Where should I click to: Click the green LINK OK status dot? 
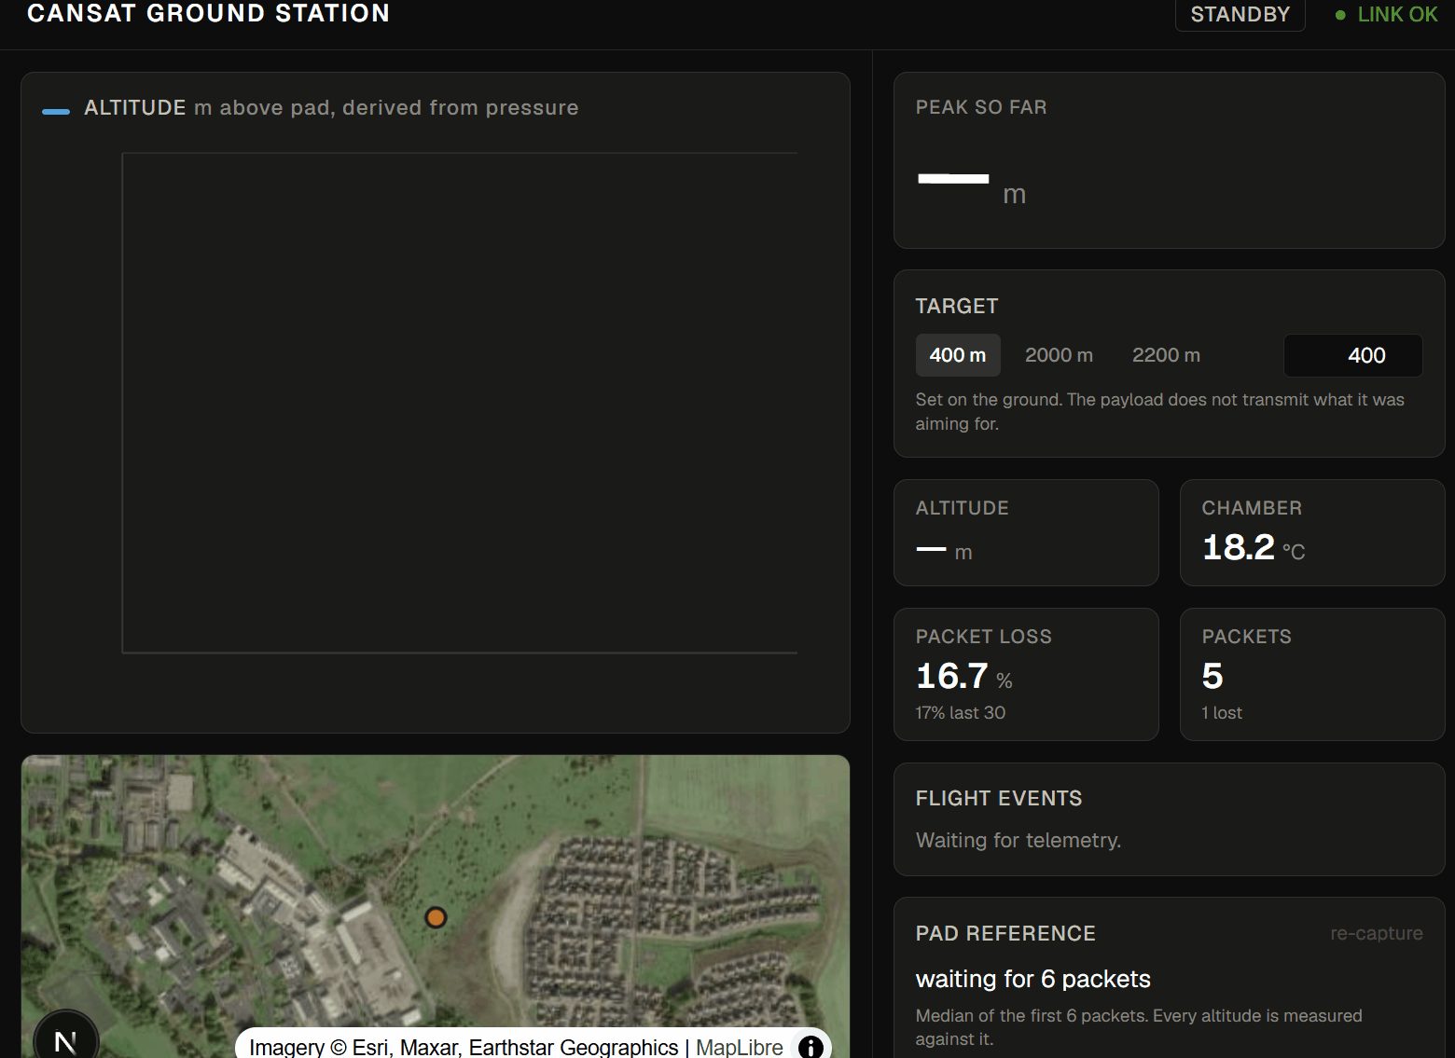[1340, 15]
